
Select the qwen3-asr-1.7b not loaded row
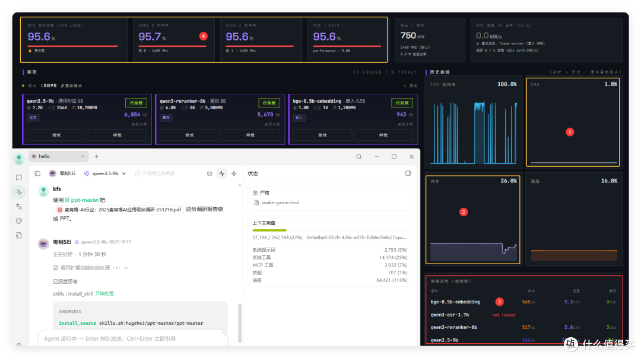[523, 315]
